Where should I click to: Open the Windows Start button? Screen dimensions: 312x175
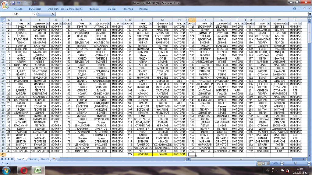click(x=5, y=170)
